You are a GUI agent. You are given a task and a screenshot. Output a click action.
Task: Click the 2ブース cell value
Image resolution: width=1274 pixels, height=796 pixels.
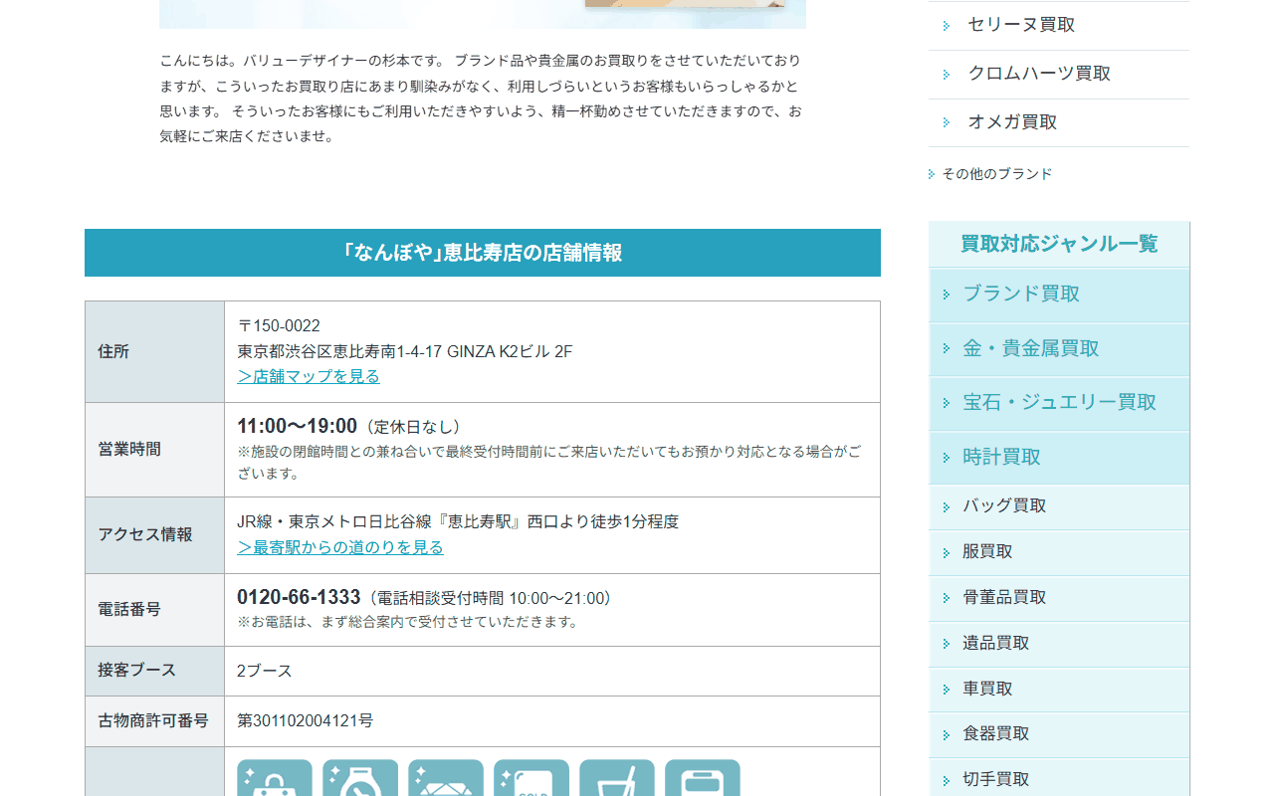pos(265,671)
